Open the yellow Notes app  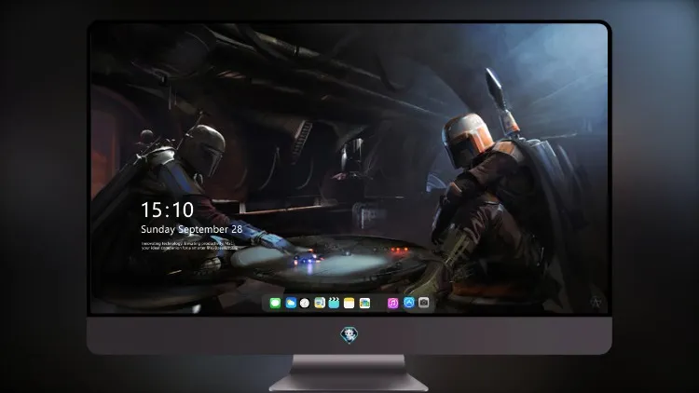pyautogui.click(x=349, y=303)
